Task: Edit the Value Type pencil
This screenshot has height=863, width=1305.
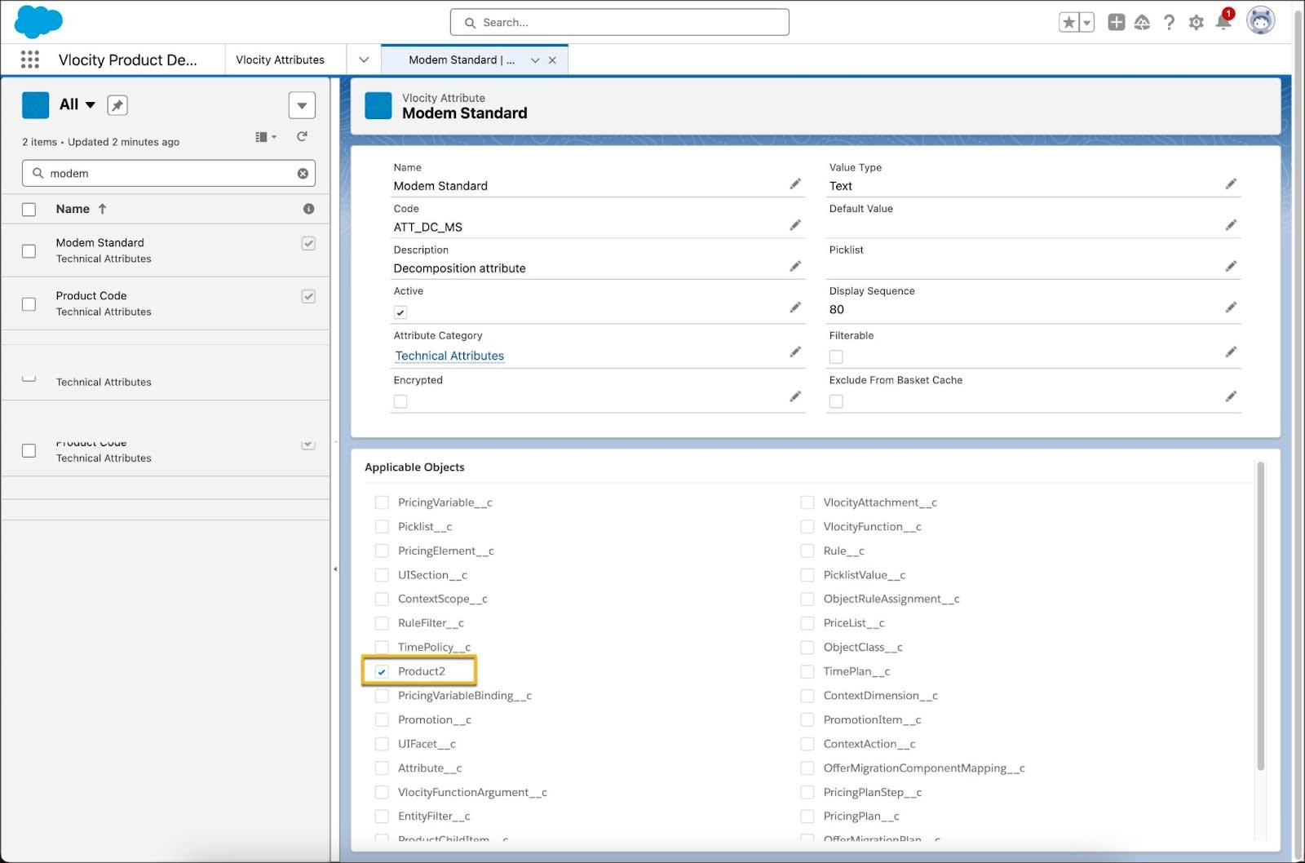Action: tap(1231, 184)
